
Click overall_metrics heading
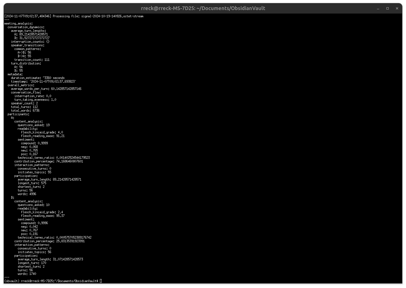(21, 85)
